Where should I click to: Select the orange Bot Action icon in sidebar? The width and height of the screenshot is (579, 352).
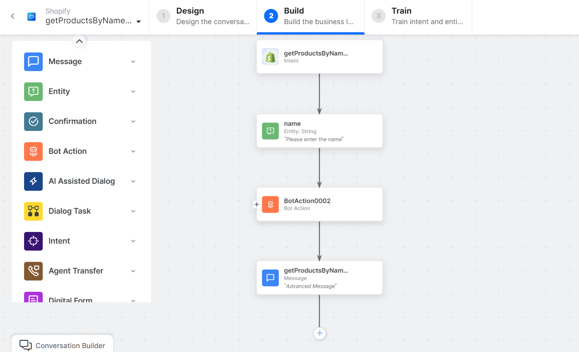[x=33, y=152]
